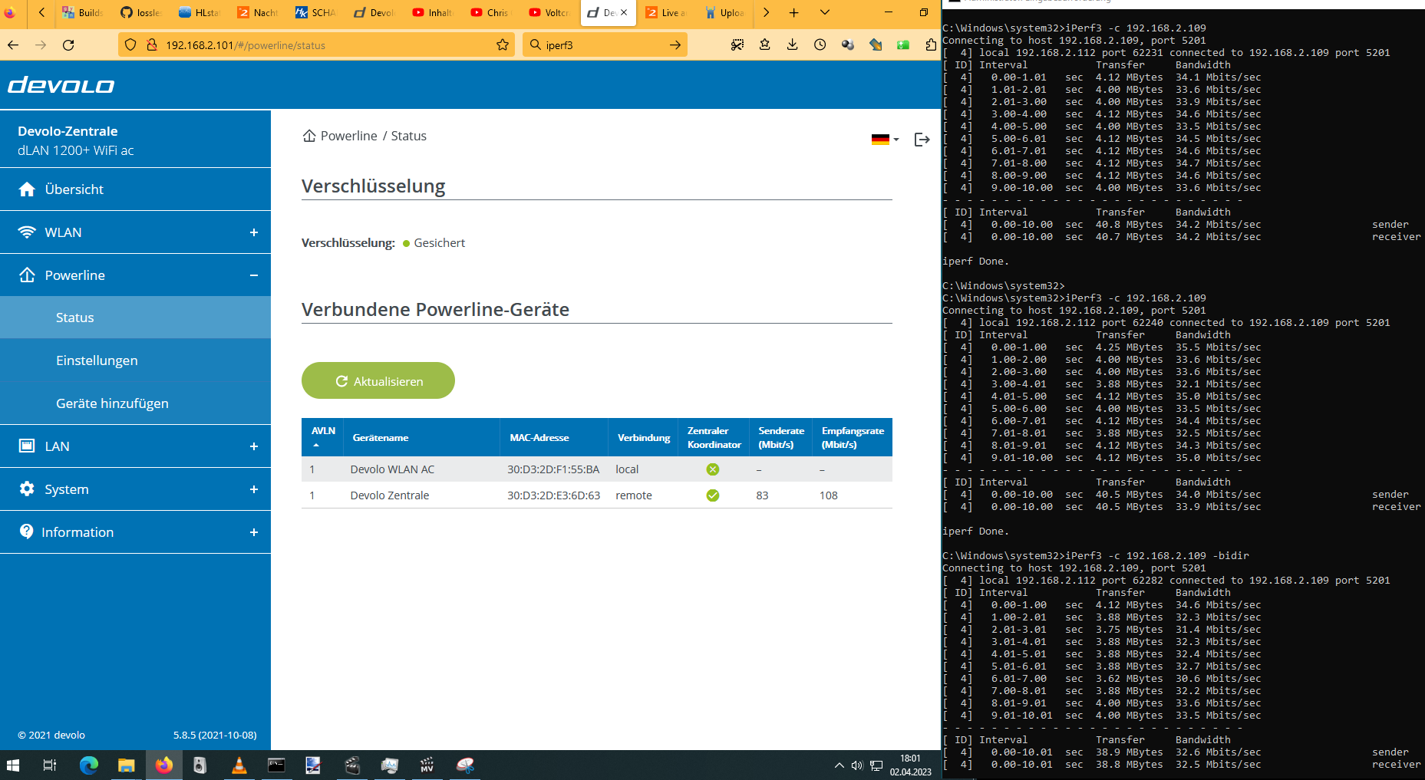Click the Empfangsrate value 108

pyautogui.click(x=829, y=495)
